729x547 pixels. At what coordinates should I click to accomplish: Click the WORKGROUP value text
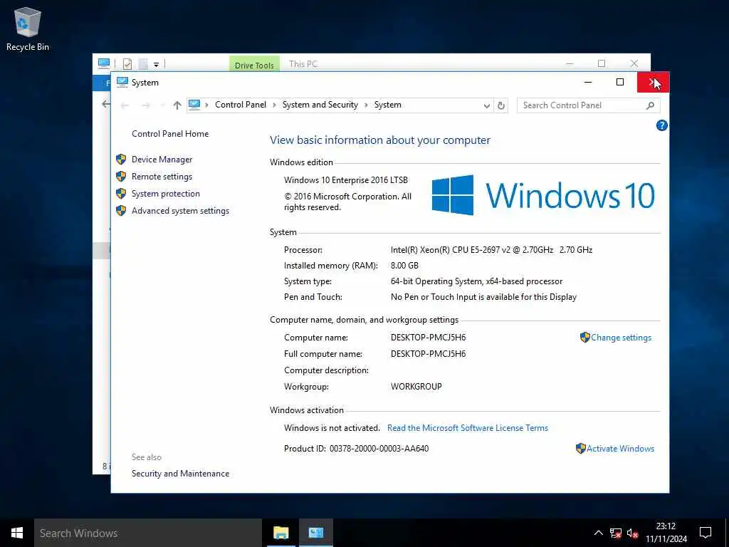(x=416, y=387)
